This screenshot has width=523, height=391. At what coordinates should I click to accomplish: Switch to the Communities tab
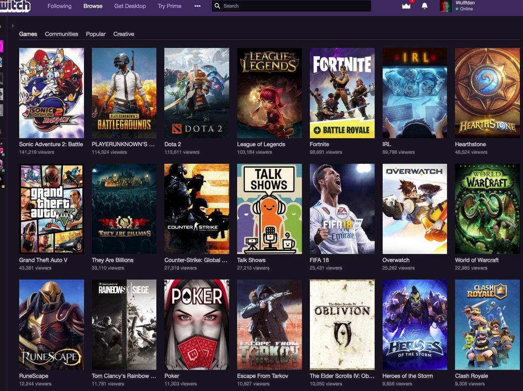(x=61, y=34)
